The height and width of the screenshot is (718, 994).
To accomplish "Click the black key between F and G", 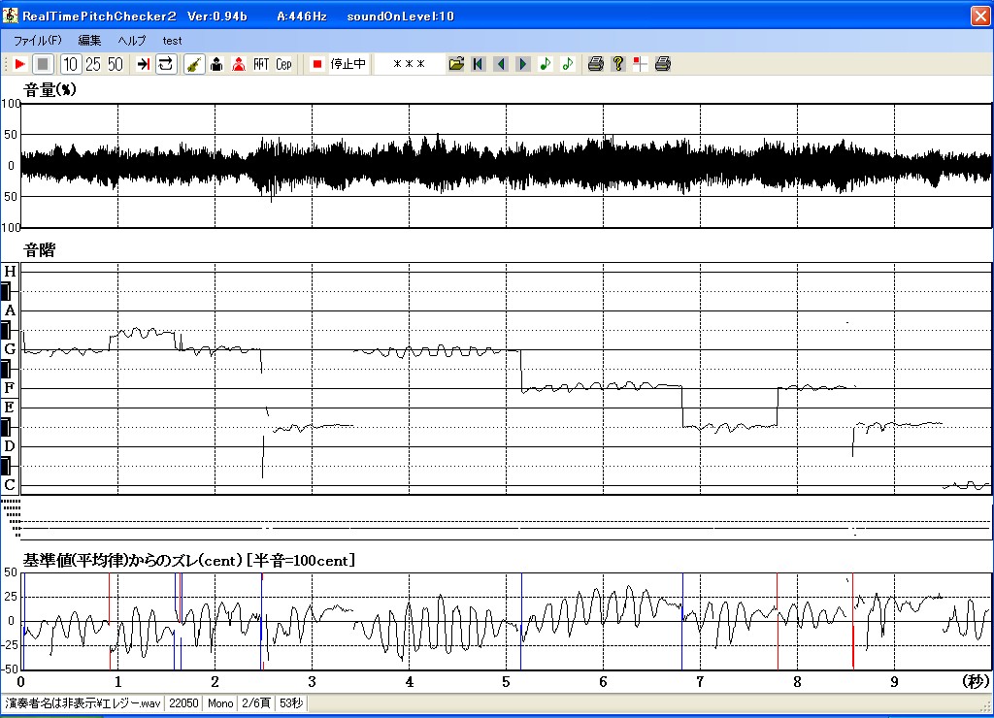I will (x=6, y=369).
